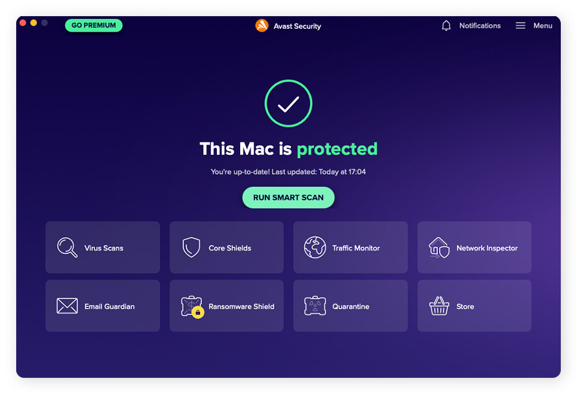Open the Notifications label
This screenshot has height=394, width=577.
pyautogui.click(x=480, y=26)
